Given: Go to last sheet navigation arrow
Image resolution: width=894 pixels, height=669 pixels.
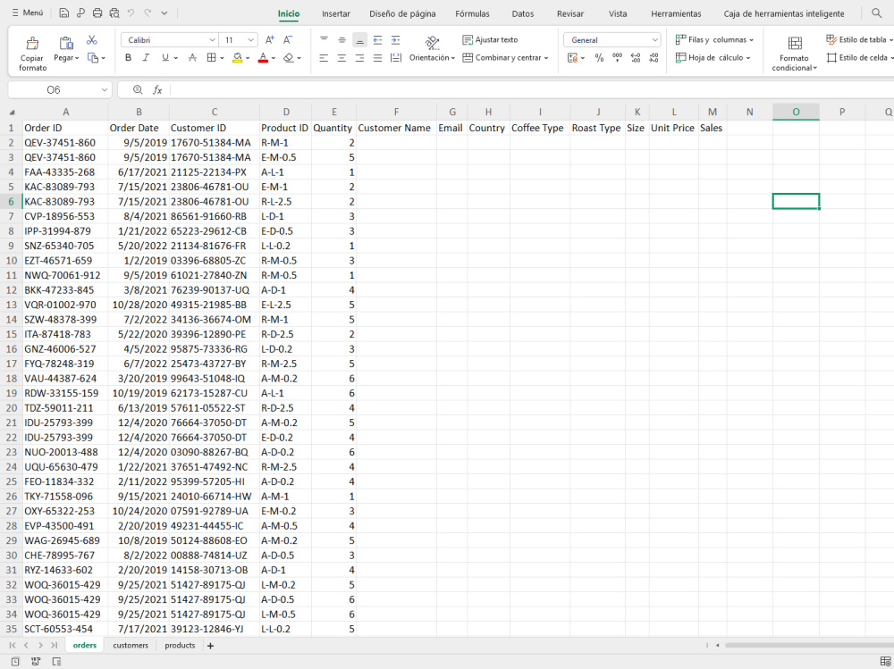Looking at the screenshot, I should (55, 645).
